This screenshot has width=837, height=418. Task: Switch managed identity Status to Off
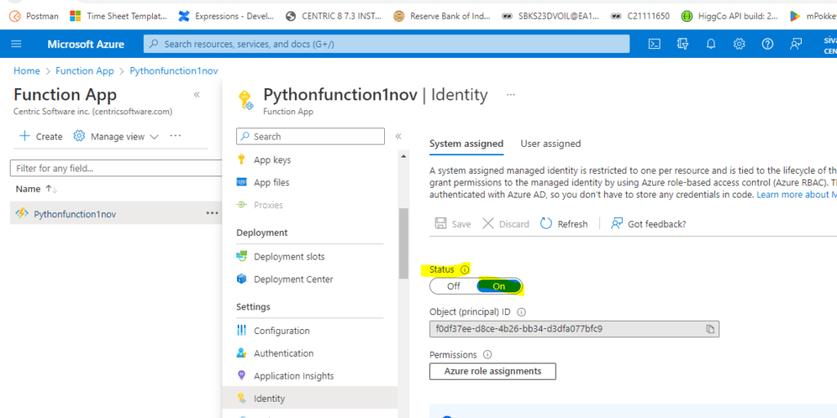pyautogui.click(x=454, y=286)
